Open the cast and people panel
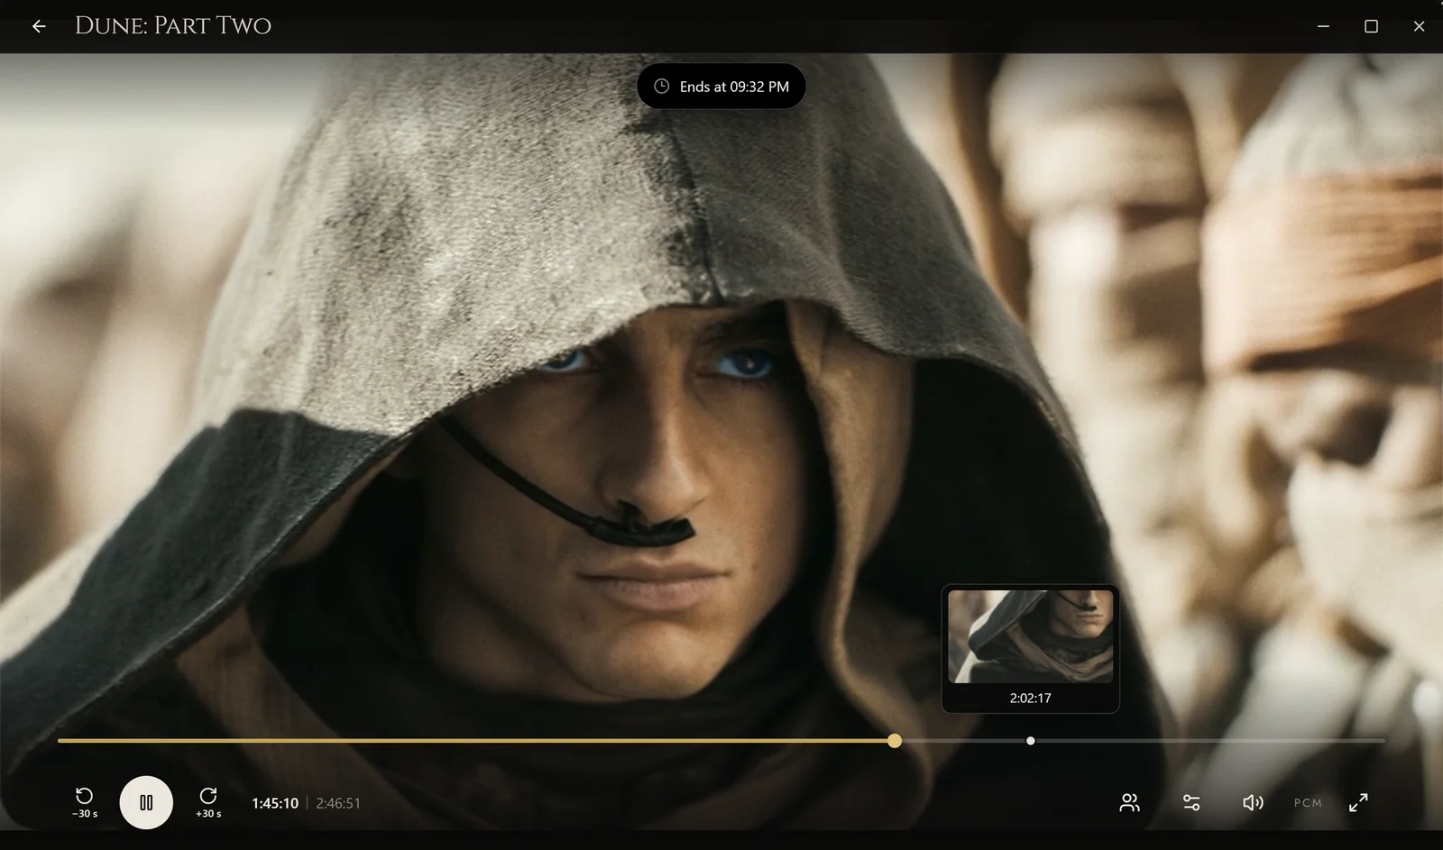The height and width of the screenshot is (850, 1443). point(1129,802)
